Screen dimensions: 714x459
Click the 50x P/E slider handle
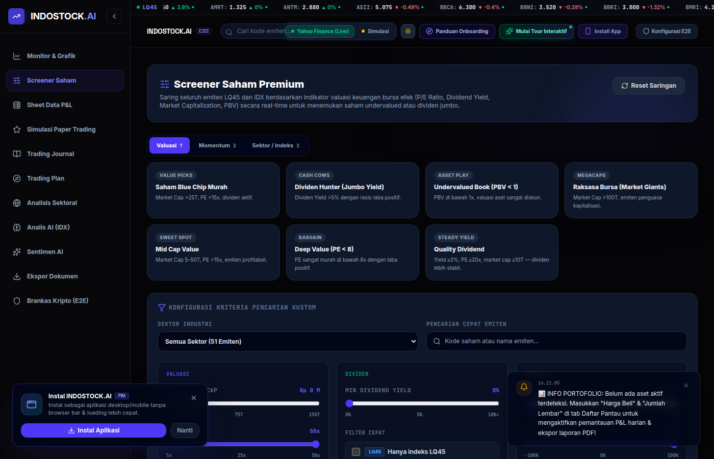click(x=316, y=444)
